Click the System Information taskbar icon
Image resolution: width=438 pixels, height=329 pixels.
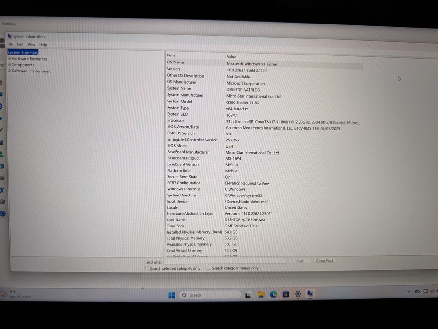(310, 293)
